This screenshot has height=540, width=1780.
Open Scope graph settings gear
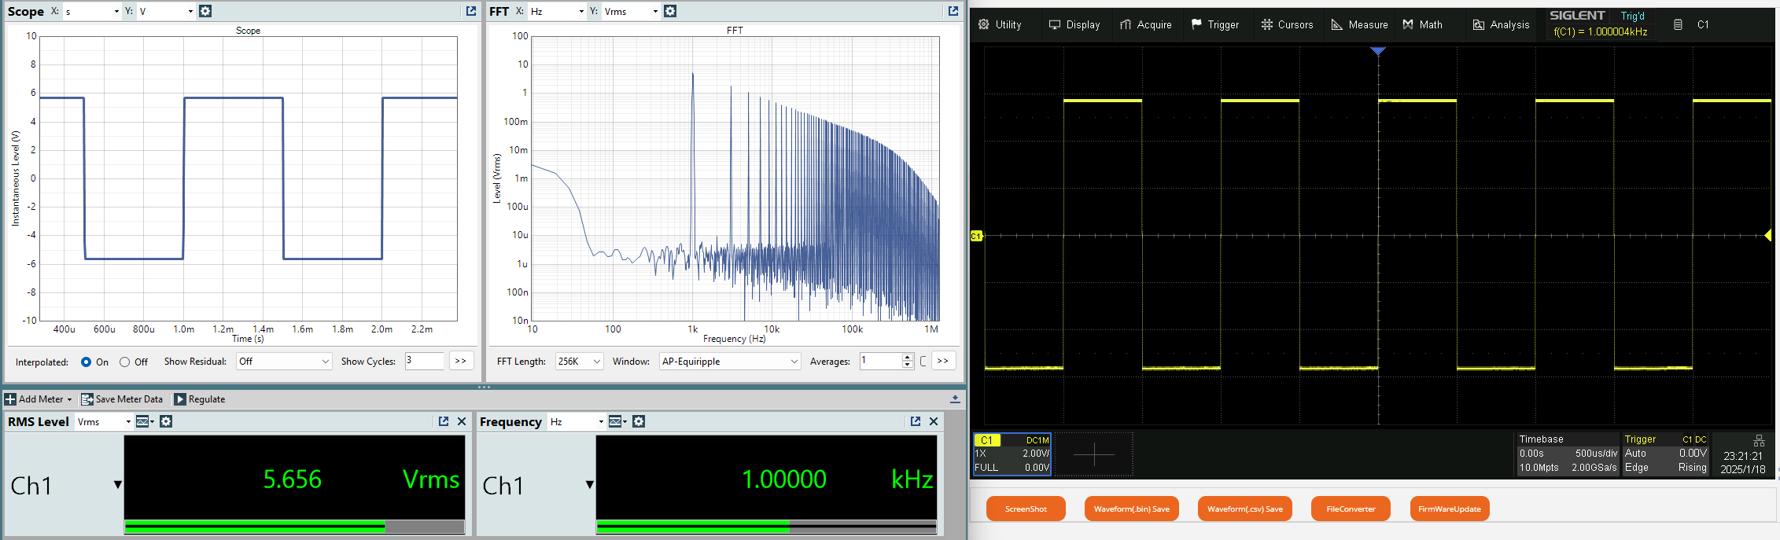[x=205, y=11]
